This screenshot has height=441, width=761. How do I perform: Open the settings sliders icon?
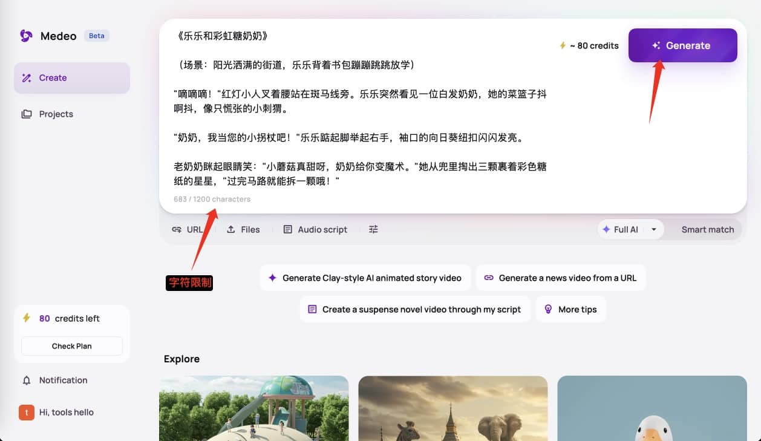(x=373, y=230)
